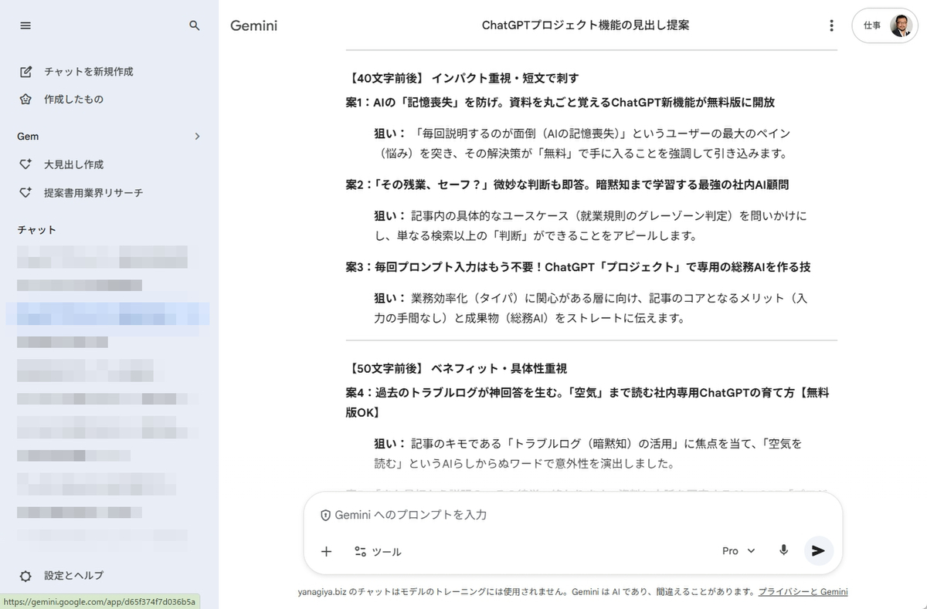
Task: Open the ツール tools selector
Action: coord(378,551)
